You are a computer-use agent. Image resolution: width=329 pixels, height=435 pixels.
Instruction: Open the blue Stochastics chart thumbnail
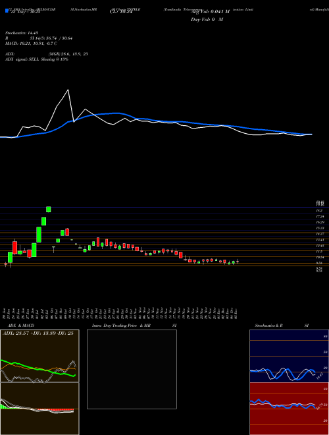pyautogui.click(x=289, y=356)
